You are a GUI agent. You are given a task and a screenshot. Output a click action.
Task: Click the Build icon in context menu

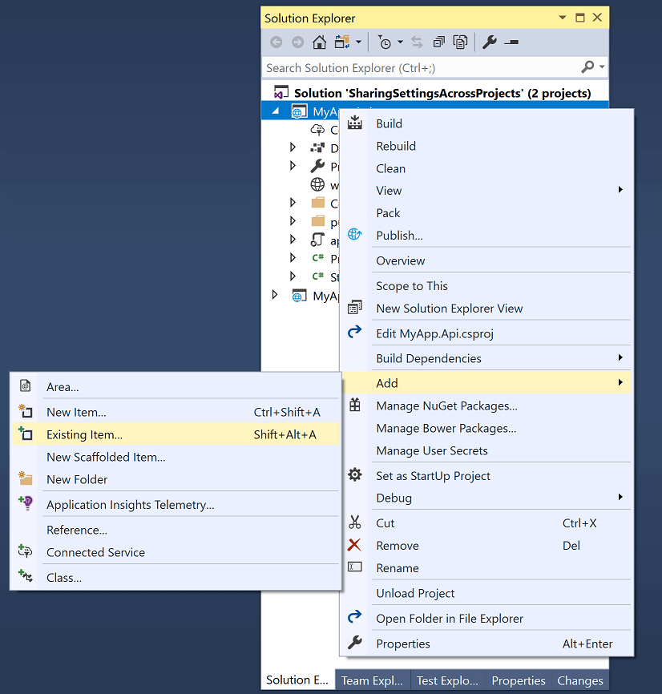tap(354, 123)
